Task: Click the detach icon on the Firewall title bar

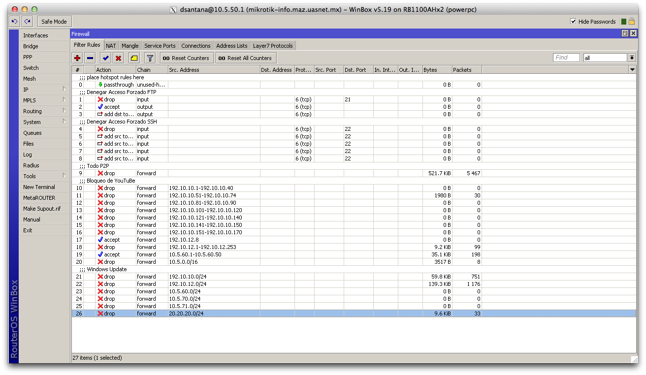Action: 625,33
